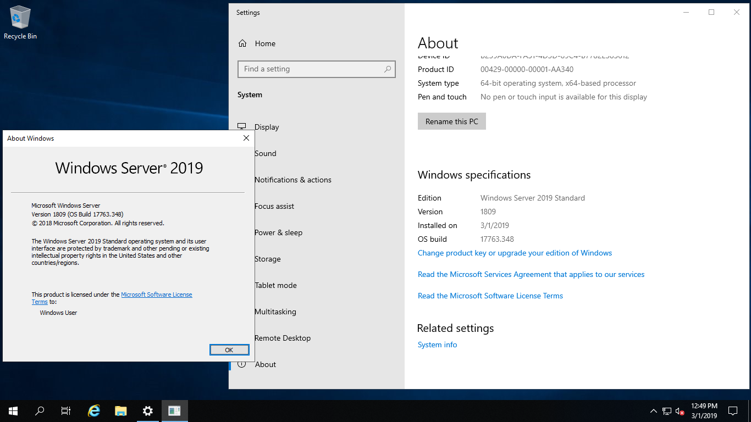
Task: Click the OS build value 17763.348 in Settings
Action: click(497, 239)
